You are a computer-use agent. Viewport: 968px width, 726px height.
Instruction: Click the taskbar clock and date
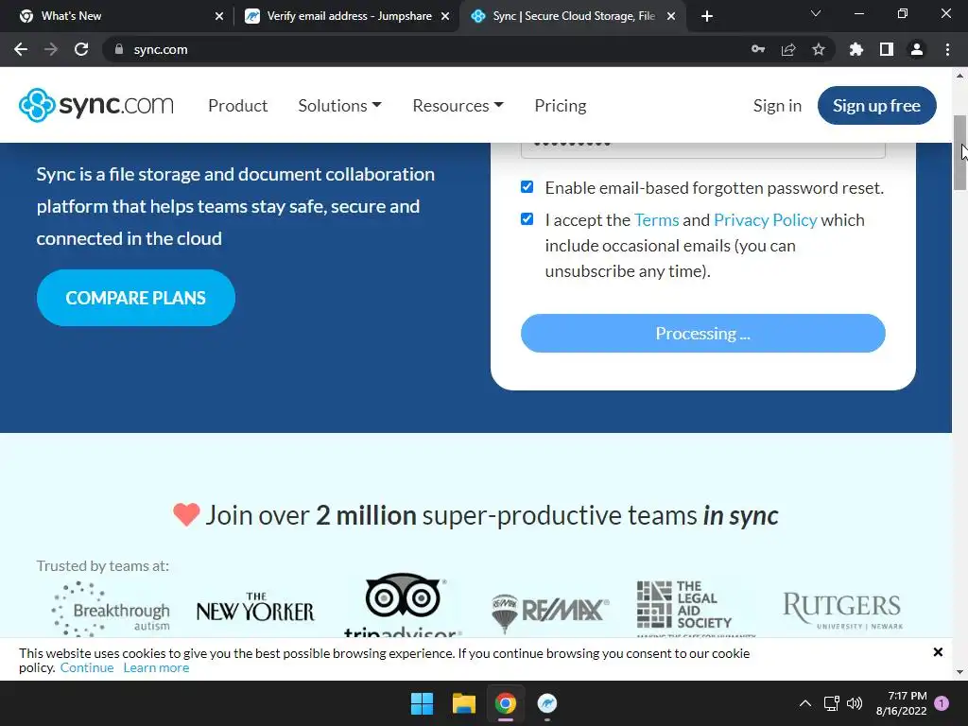point(901,703)
